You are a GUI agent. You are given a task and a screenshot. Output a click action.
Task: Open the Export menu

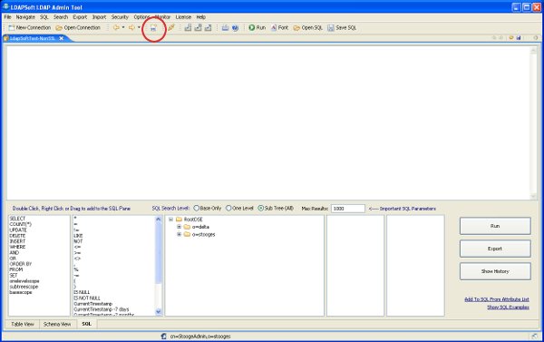(x=80, y=17)
